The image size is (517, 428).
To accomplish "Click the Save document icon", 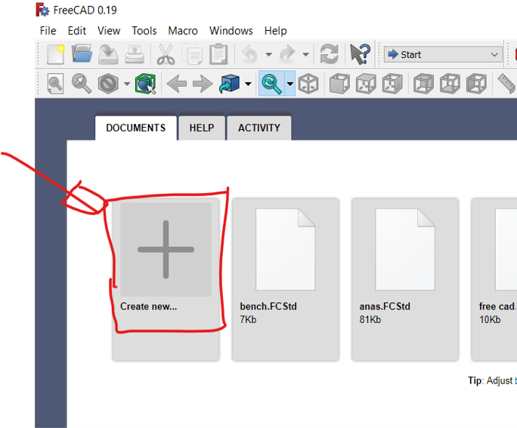I will 108,54.
